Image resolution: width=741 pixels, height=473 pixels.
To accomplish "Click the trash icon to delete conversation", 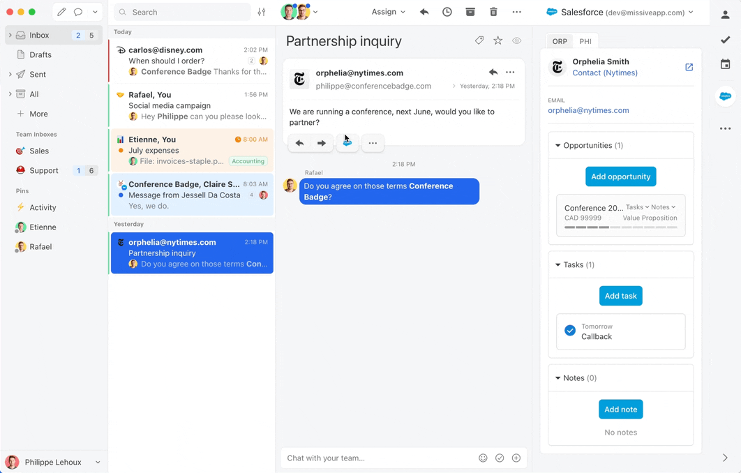I will 493,12.
